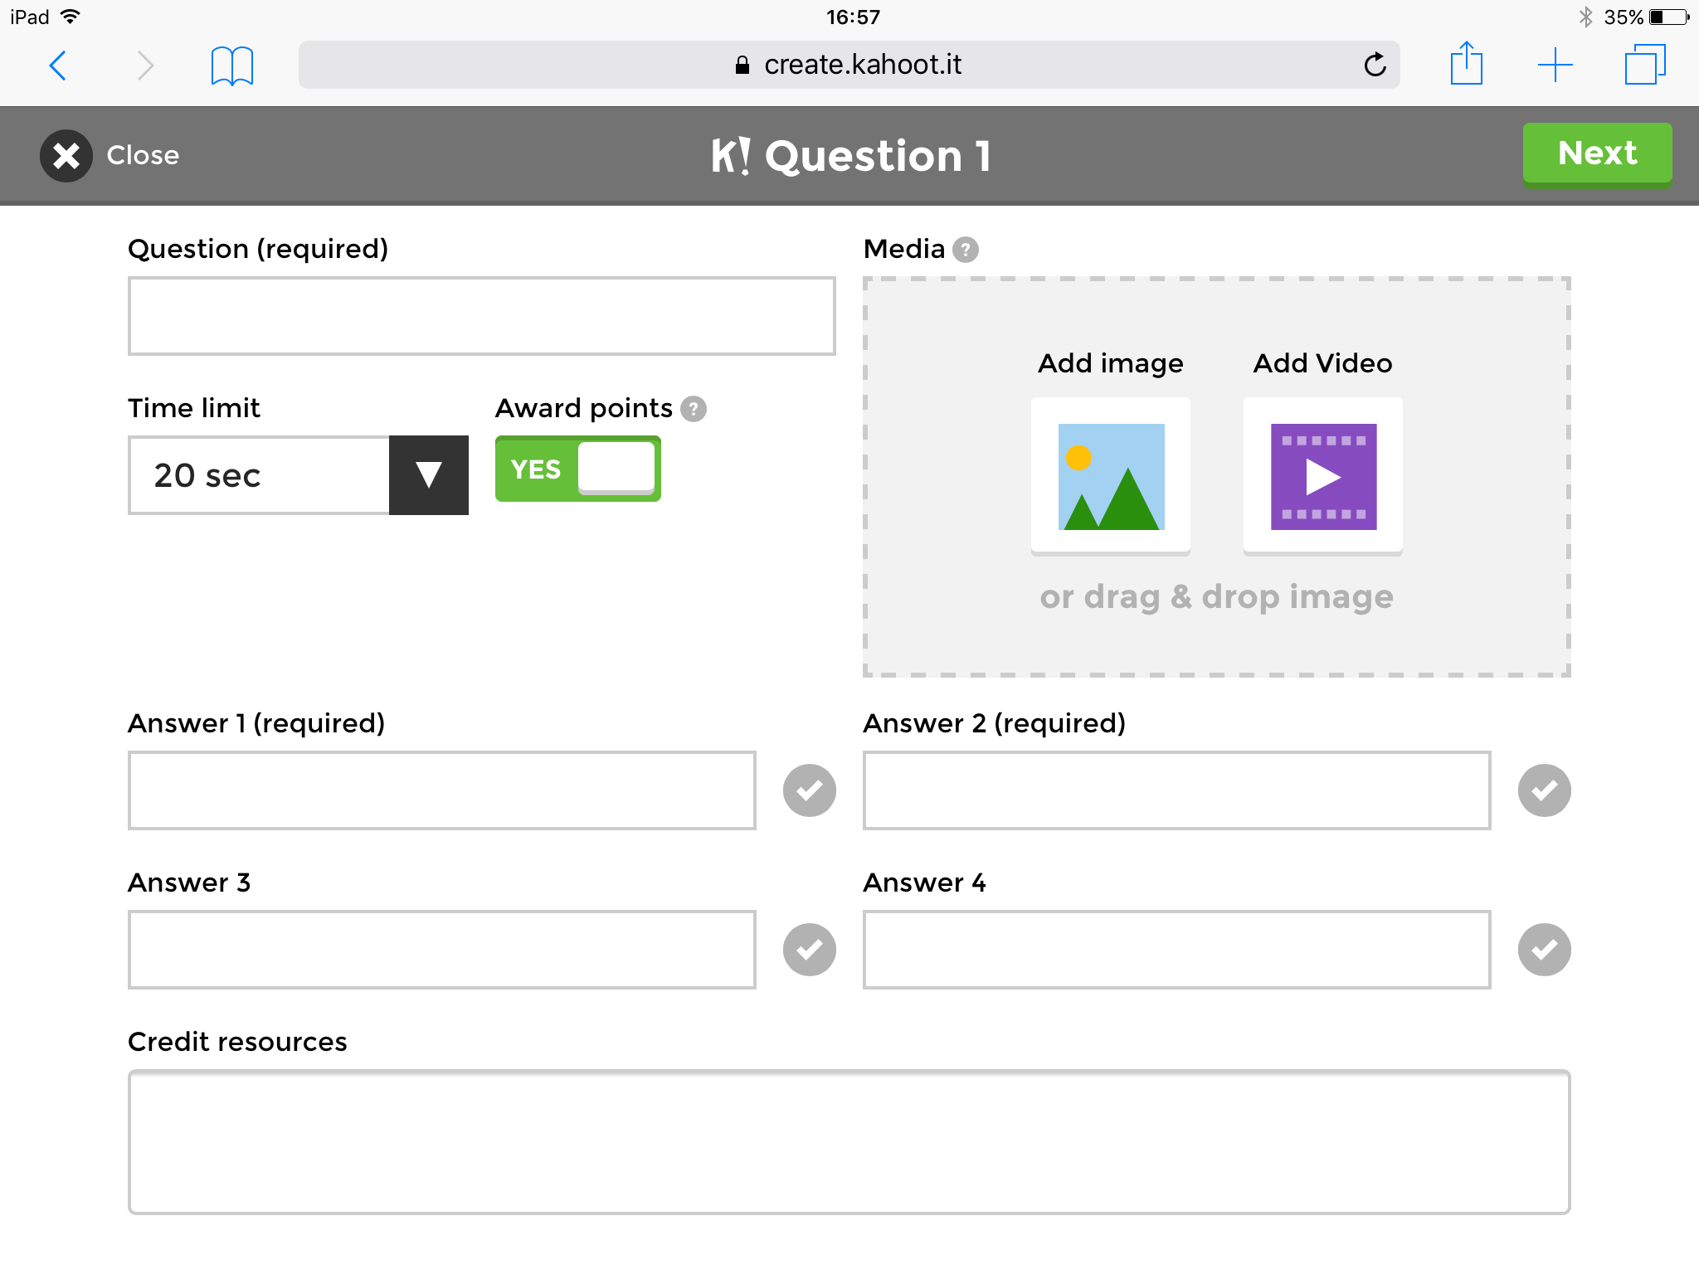Click inside the Question text field
This screenshot has height=1274, width=1699.
pos(481,316)
